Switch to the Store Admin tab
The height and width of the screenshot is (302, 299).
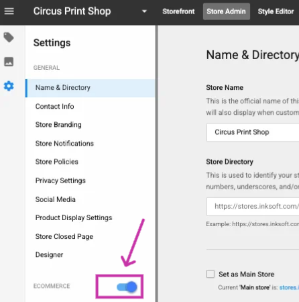click(227, 11)
